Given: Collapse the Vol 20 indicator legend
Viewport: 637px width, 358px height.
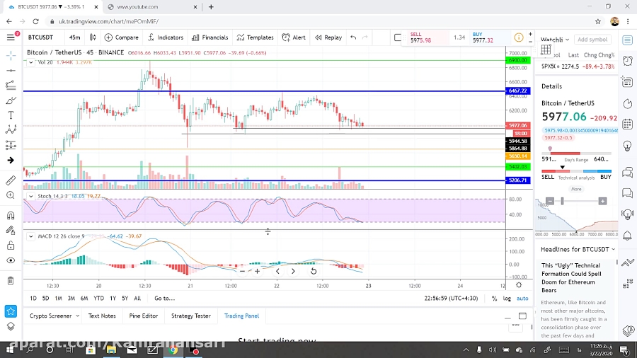Looking at the screenshot, I should (31, 62).
